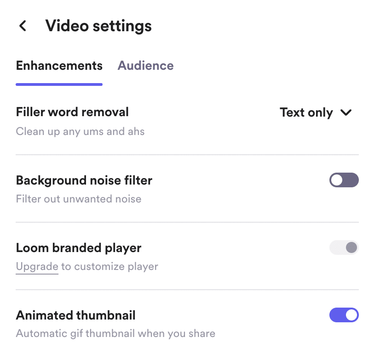The height and width of the screenshot is (348, 380).
Task: Click the 'Clean up any ums and ahs' text
Action: (x=80, y=131)
